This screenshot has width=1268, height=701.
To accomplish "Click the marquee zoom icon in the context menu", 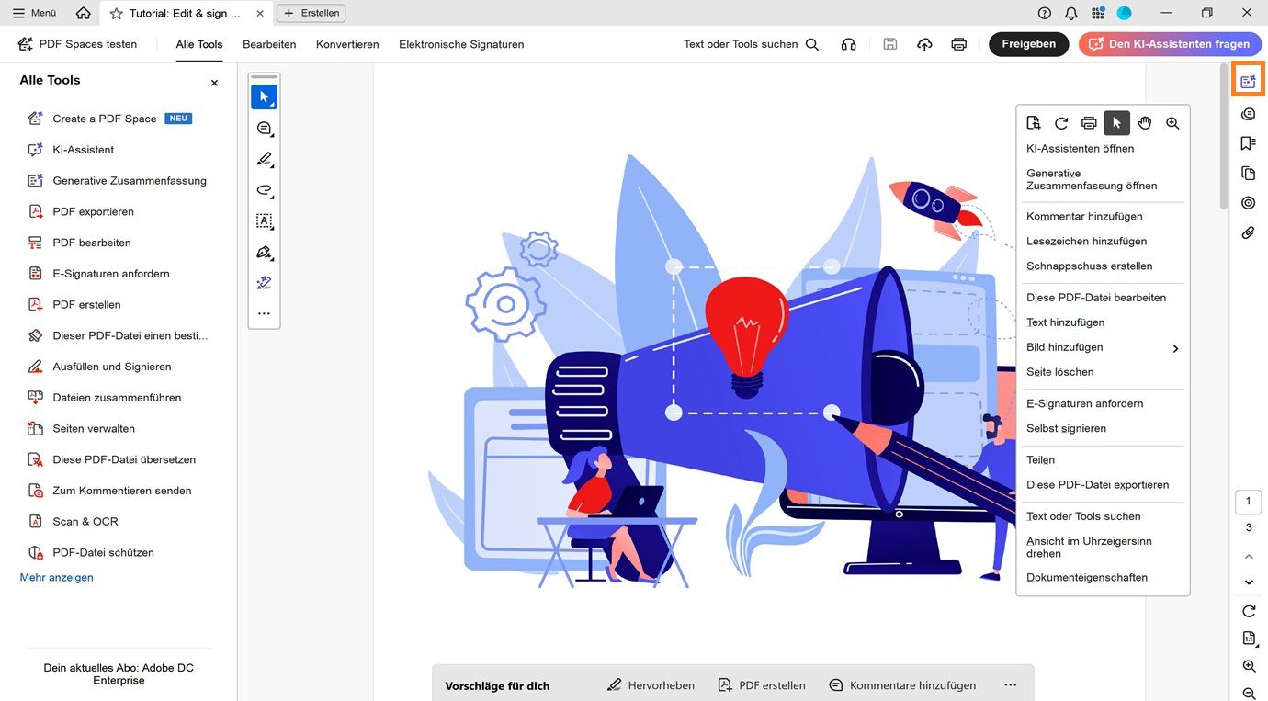I will [1172, 123].
